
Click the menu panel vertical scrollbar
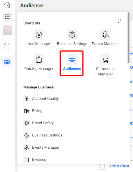click(x=128, y=38)
